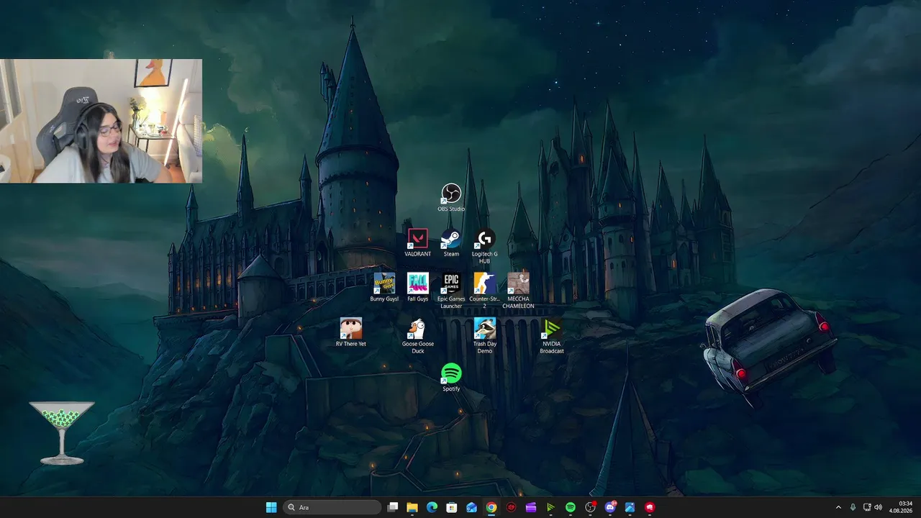This screenshot has width=921, height=518.
Task: Open the Windows Start menu
Action: click(x=271, y=507)
